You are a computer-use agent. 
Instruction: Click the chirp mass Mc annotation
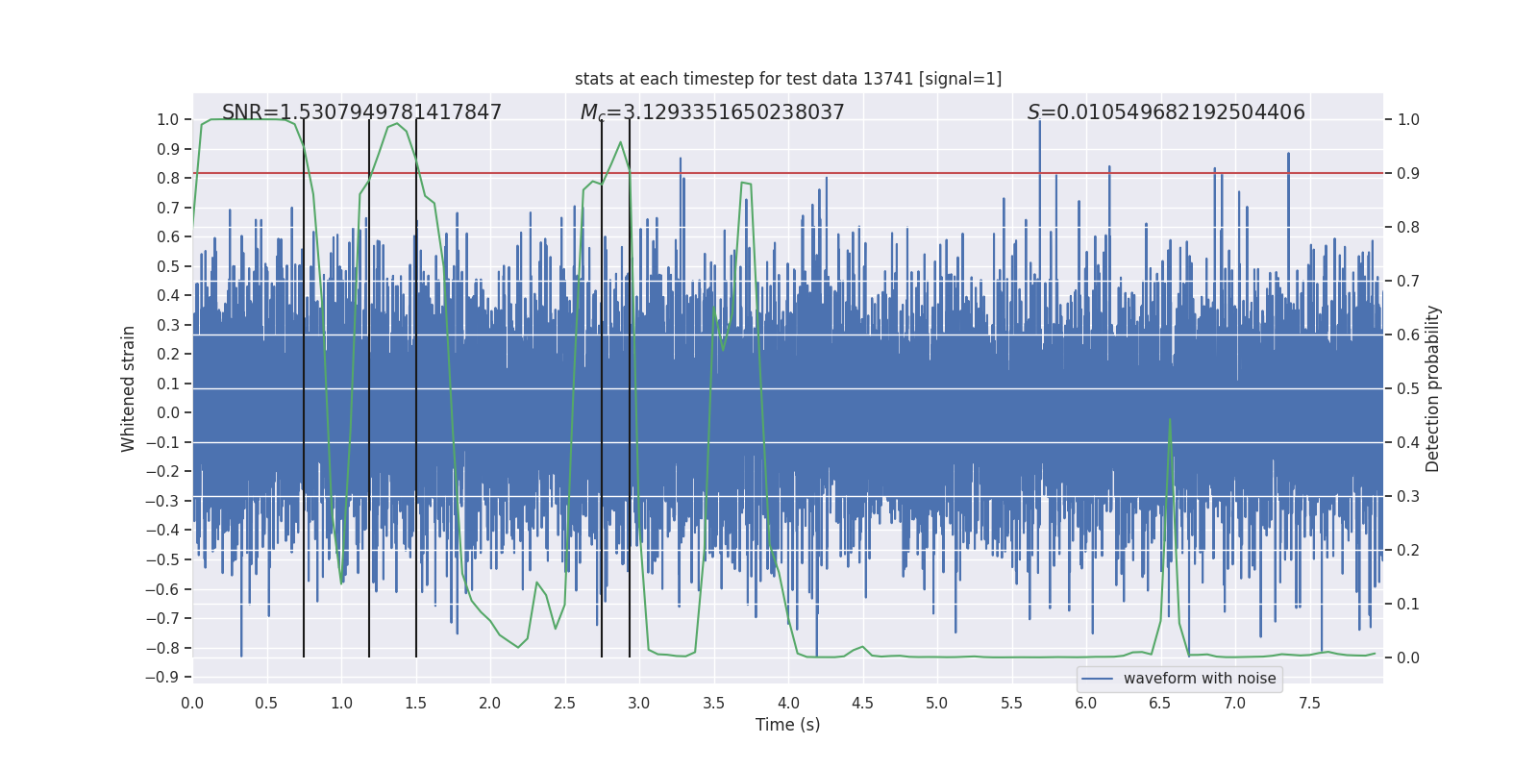tap(711, 112)
